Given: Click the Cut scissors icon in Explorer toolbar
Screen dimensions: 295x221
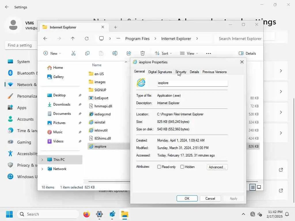Looking at the screenshot, I should [73, 53].
